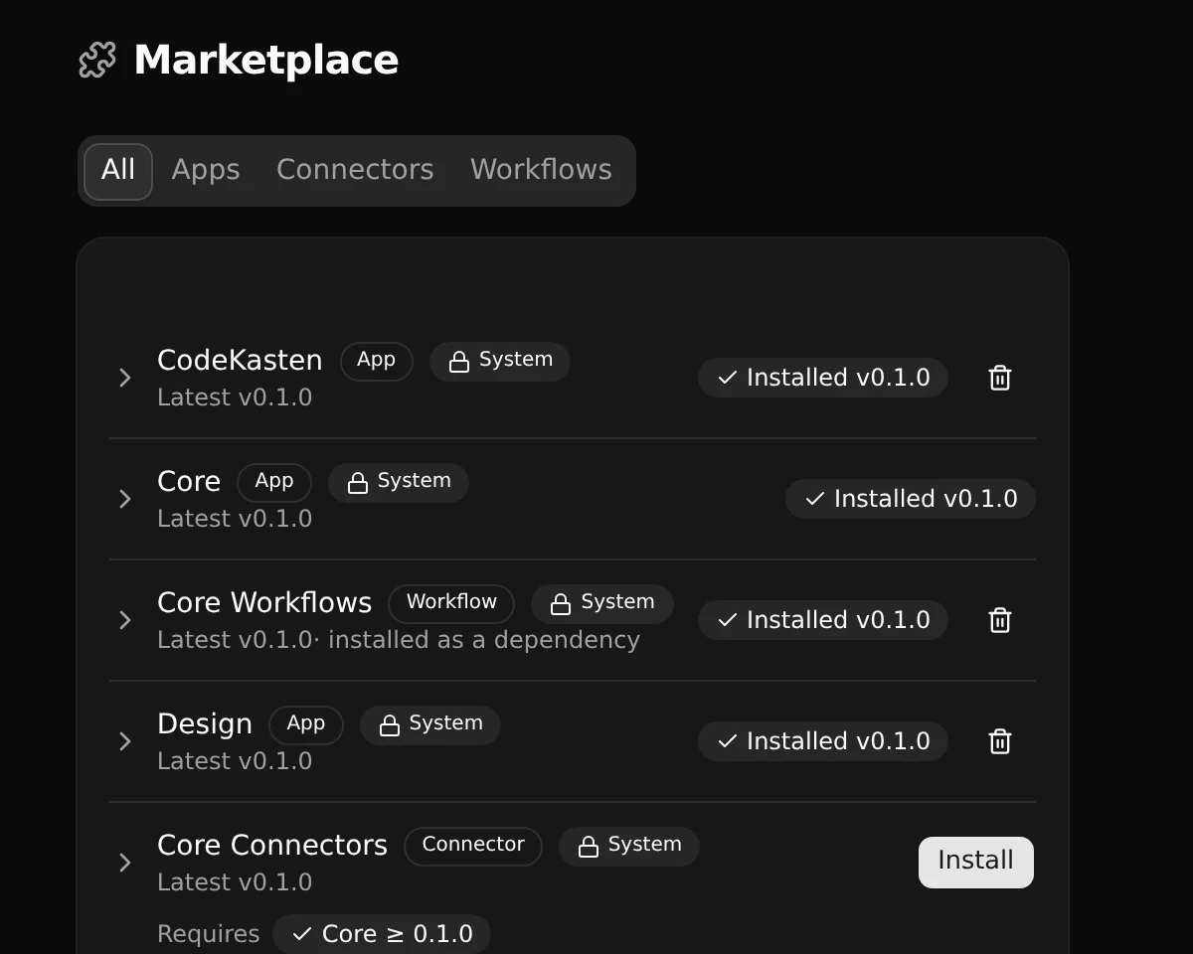Screen dimensions: 1193x954
Task: Click lock icon in Core Connectors System badge
Action: click(x=588, y=847)
